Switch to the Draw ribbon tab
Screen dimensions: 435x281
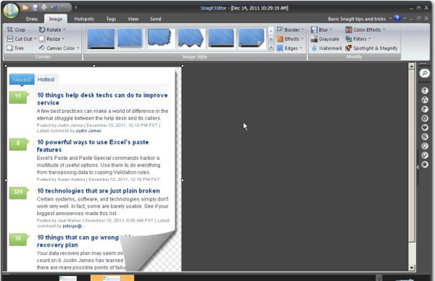coord(32,19)
